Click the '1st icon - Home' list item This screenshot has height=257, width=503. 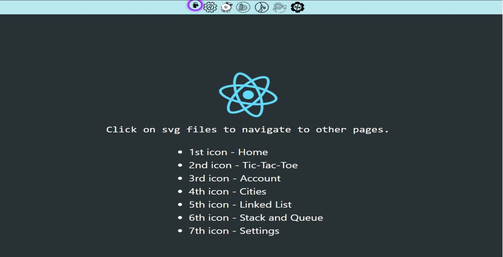tap(228, 152)
